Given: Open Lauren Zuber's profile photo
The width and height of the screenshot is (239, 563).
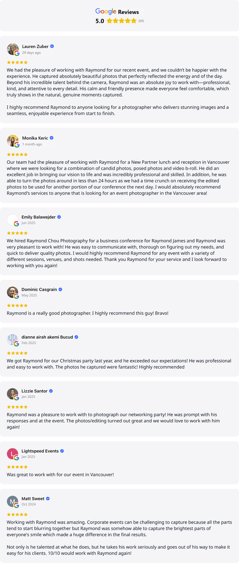Looking at the screenshot, I should (13, 49).
